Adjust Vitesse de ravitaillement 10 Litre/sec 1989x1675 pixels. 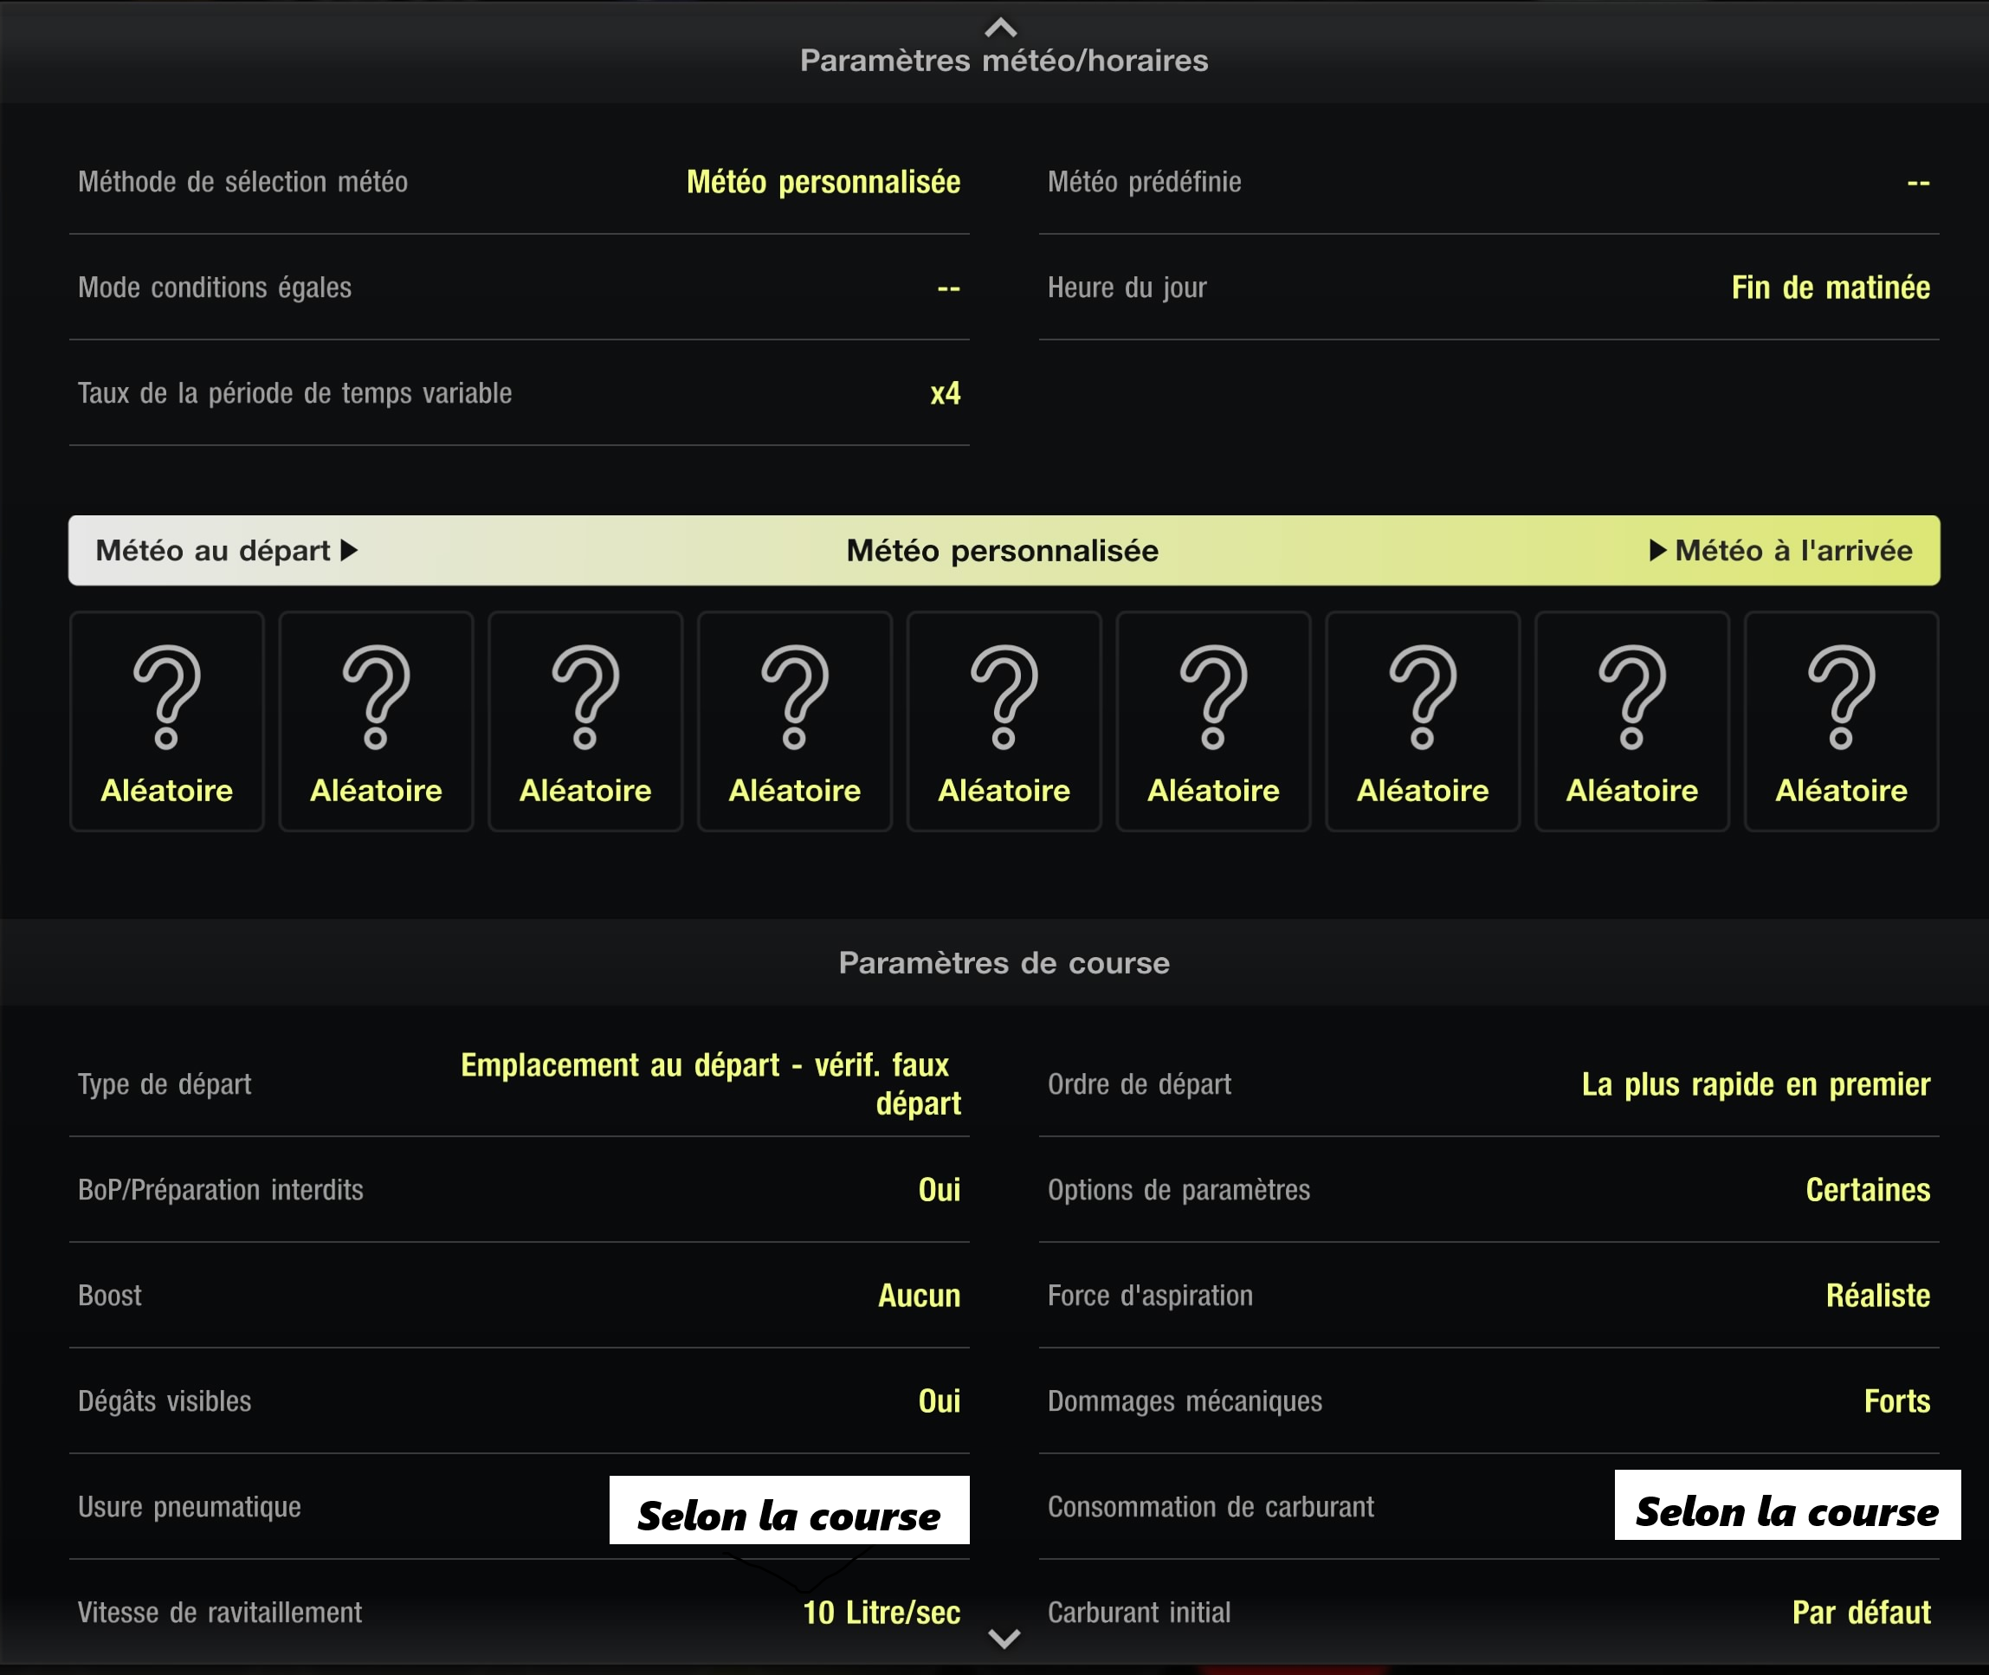881,1612
